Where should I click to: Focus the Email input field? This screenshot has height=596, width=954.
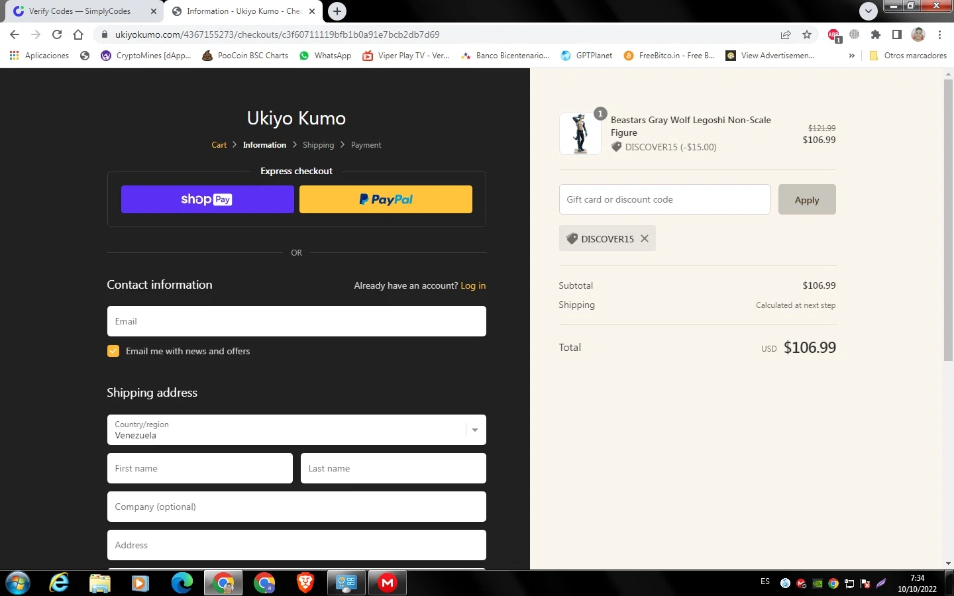(297, 321)
